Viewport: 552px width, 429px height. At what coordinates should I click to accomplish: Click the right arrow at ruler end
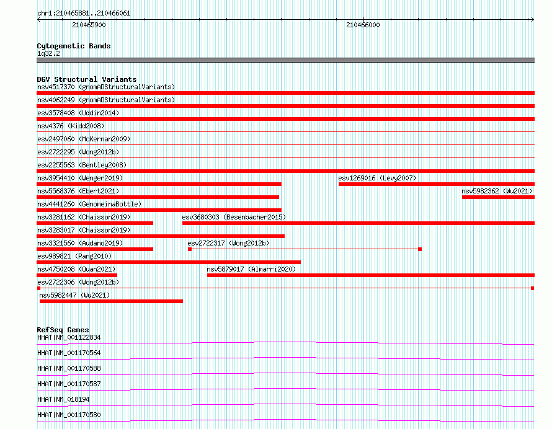pyautogui.click(x=532, y=20)
